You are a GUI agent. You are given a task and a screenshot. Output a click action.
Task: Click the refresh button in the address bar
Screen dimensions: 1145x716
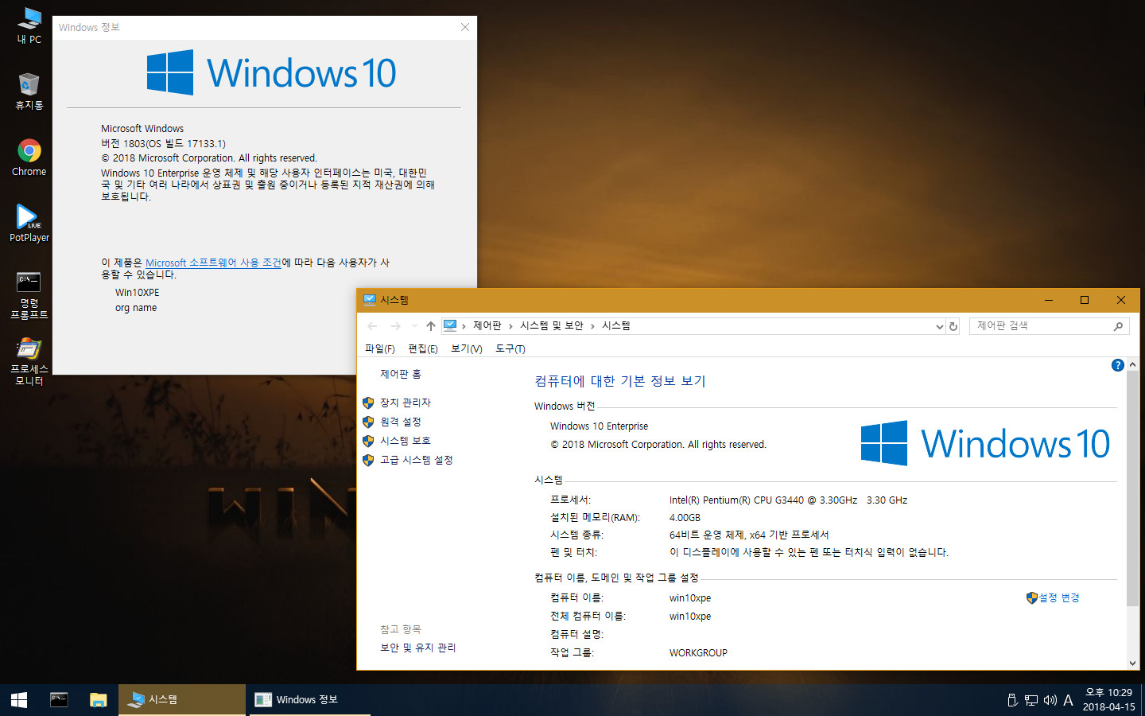click(x=953, y=326)
